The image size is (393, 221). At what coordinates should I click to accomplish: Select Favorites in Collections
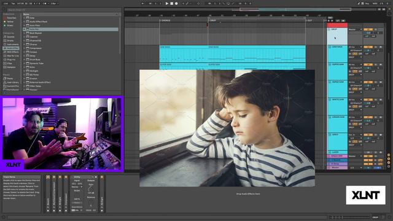coord(12,18)
